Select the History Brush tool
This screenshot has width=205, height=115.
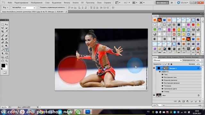[x=6, y=39]
